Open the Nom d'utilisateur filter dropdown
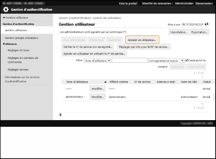The height and width of the screenshot is (159, 216). [98, 60]
